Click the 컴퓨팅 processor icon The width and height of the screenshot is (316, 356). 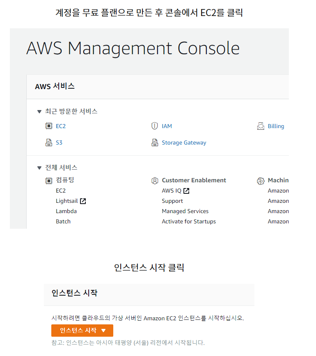(49, 180)
